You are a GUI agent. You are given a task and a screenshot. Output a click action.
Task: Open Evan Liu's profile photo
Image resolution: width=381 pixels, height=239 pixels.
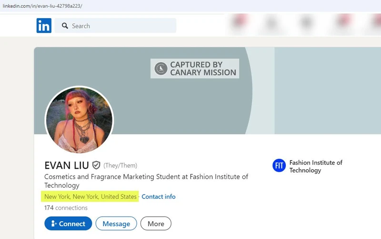pos(80,120)
